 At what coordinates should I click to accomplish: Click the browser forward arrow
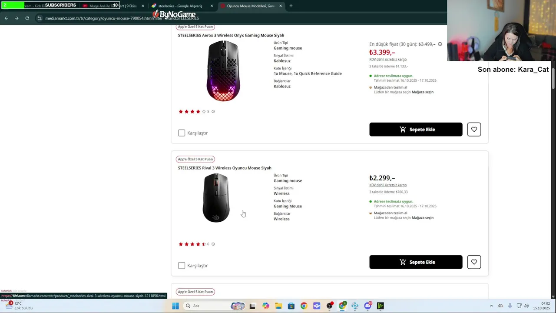[x=17, y=18]
